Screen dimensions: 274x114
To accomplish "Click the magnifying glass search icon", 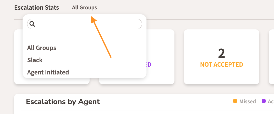I will tap(32, 24).
